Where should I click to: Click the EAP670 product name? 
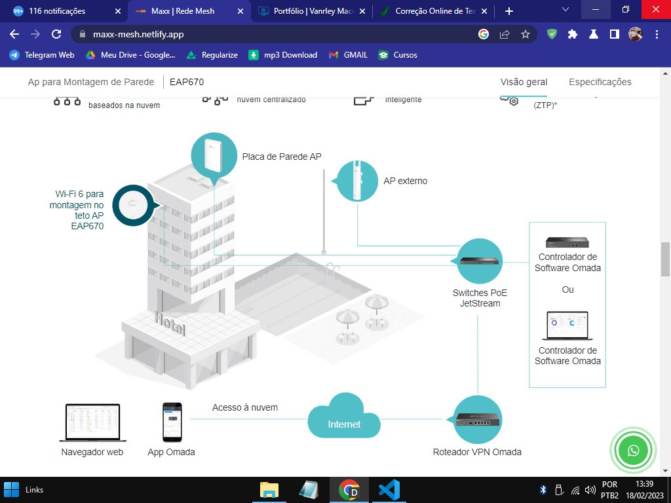coord(187,82)
